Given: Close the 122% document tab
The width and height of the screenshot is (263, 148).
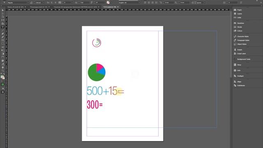Looking at the screenshot, I should pyautogui.click(x=99, y=7).
